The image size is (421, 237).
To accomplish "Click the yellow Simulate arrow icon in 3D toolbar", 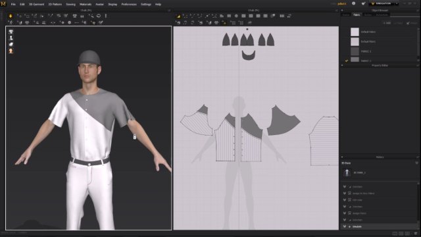I will [x=11, y=16].
